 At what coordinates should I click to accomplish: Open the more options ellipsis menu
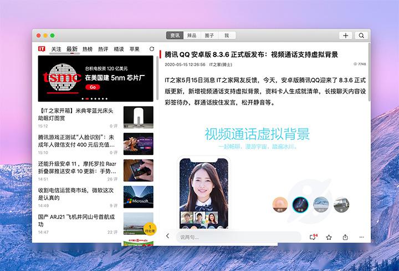tap(361, 237)
